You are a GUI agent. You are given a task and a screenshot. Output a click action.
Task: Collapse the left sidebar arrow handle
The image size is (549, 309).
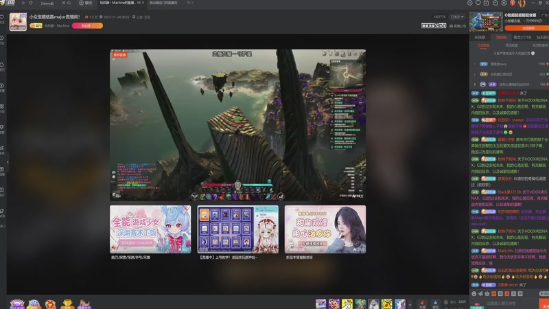8,162
